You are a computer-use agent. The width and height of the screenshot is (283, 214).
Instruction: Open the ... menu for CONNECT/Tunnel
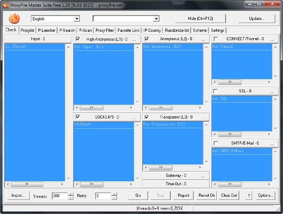coord(272,39)
